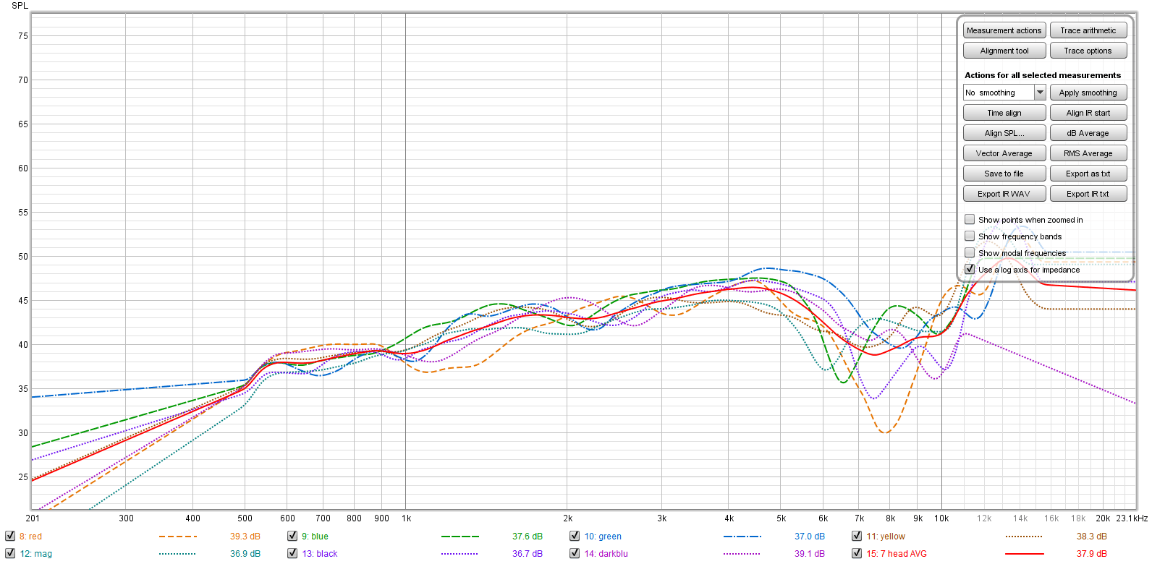This screenshot has height=564, width=1152.
Task: Click the 1k frequency axis label
Action: tap(407, 518)
